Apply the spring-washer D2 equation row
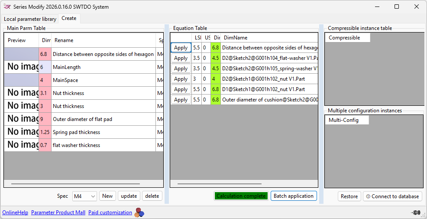This screenshot has width=427, height=219. [181, 69]
